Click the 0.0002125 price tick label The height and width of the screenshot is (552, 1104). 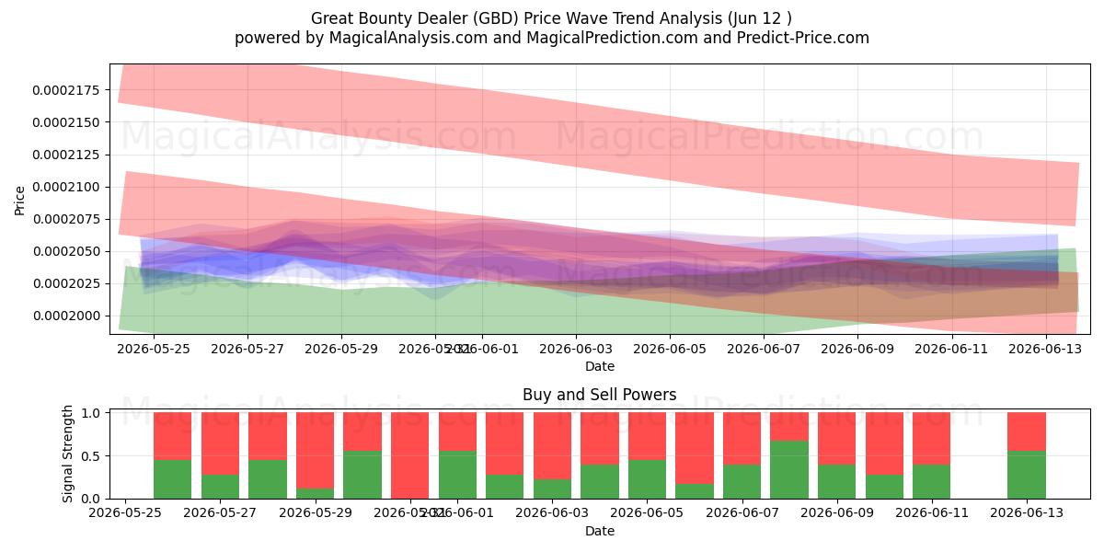click(67, 155)
